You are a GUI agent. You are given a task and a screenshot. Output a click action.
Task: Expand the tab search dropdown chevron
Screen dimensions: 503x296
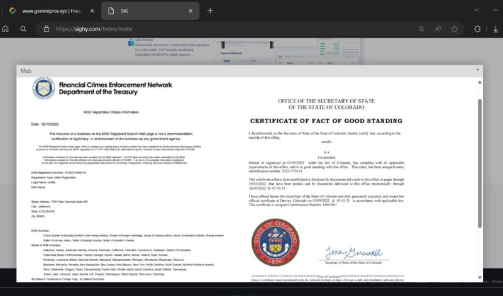tap(477, 10)
